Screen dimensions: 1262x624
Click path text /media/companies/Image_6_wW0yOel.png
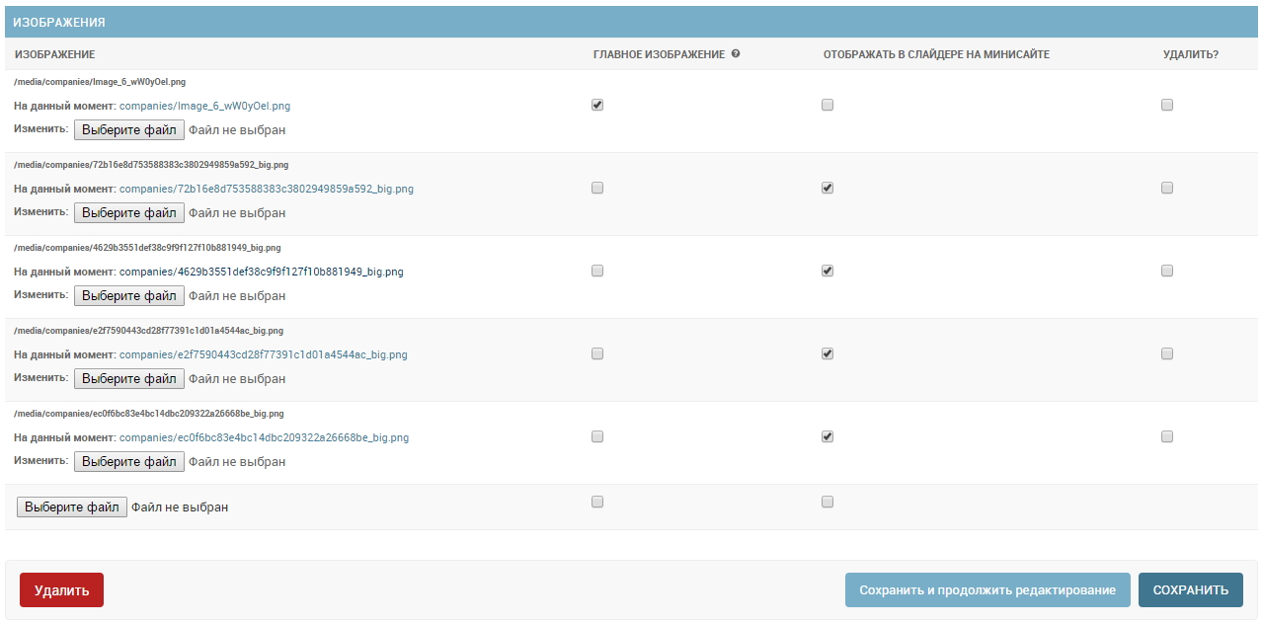(100, 82)
